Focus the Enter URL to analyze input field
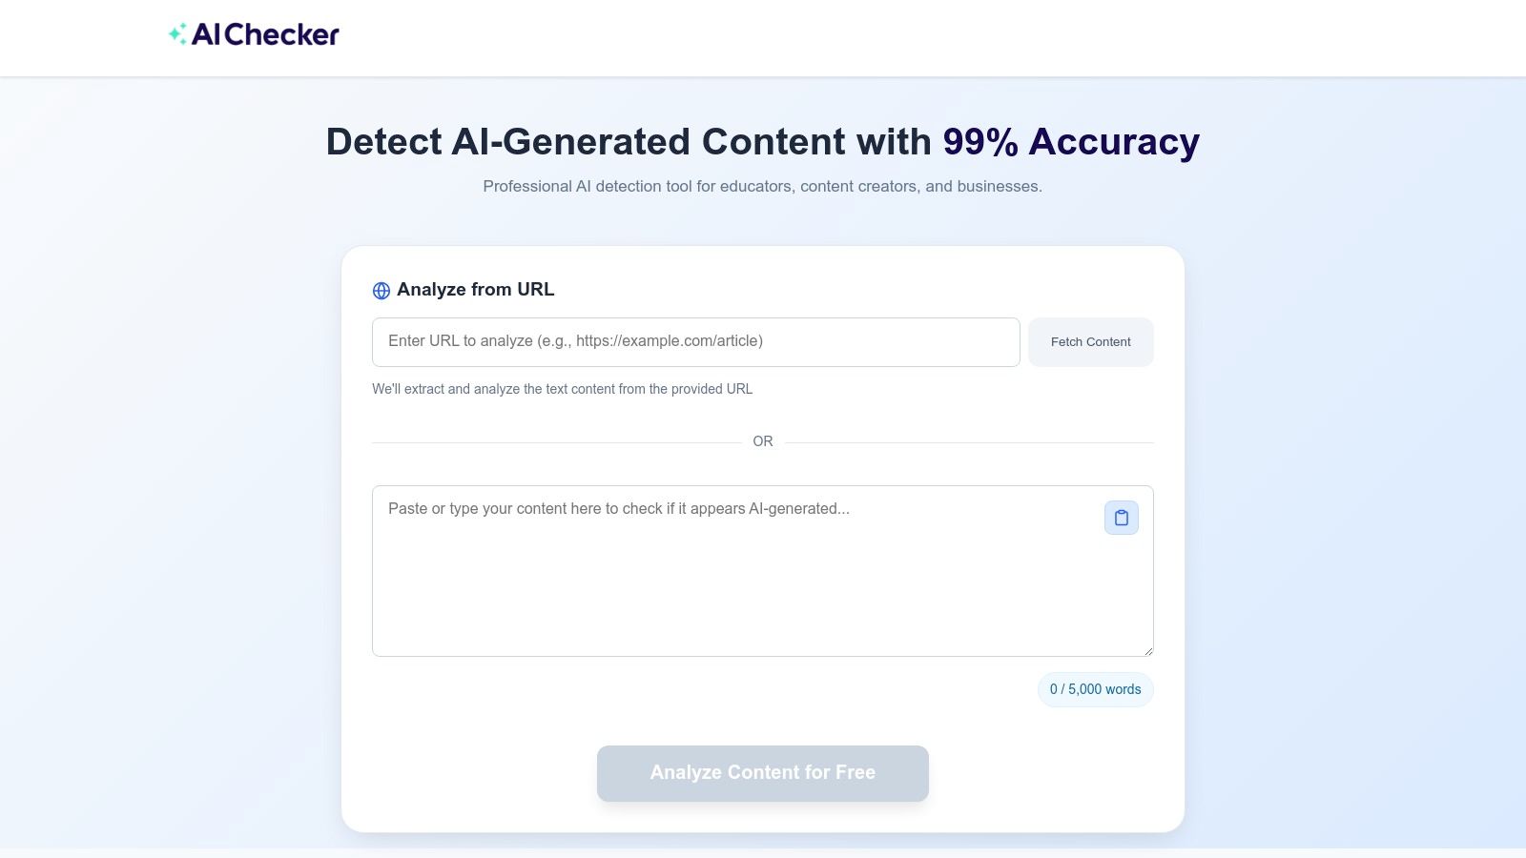Image resolution: width=1526 pixels, height=858 pixels. (x=695, y=341)
